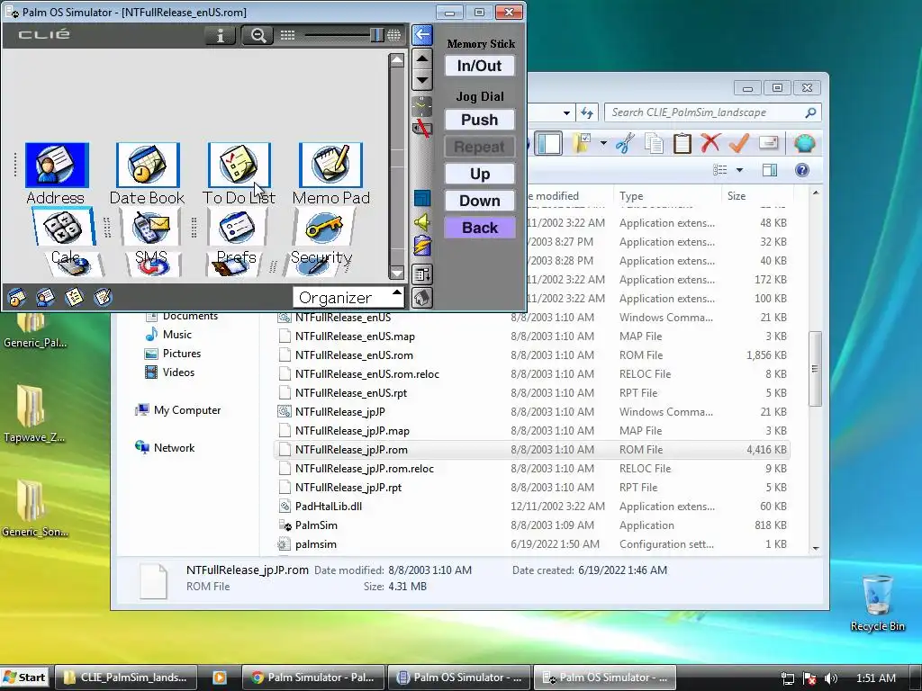
Task: Toggle the preview pane icon in Explorer
Action: (x=770, y=170)
